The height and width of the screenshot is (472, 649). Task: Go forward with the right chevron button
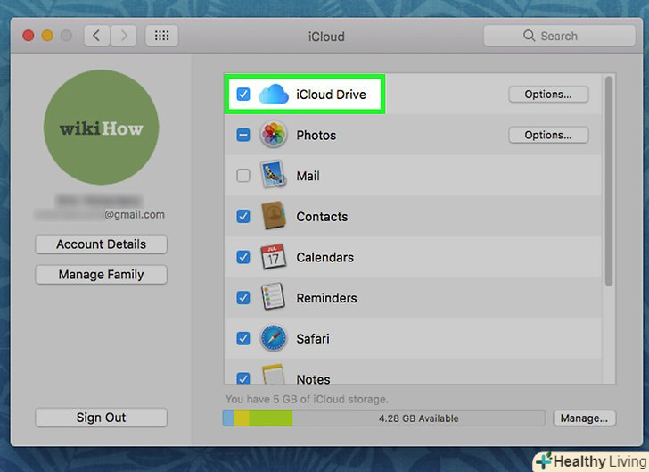[123, 36]
